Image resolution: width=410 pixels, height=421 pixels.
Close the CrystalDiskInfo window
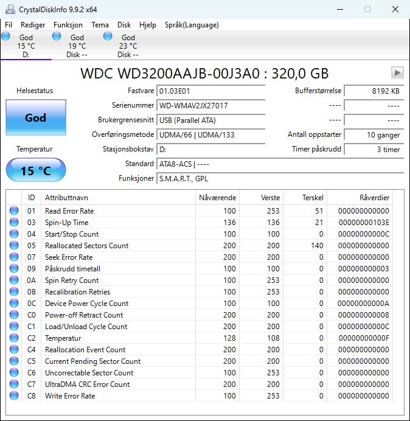click(395, 9)
